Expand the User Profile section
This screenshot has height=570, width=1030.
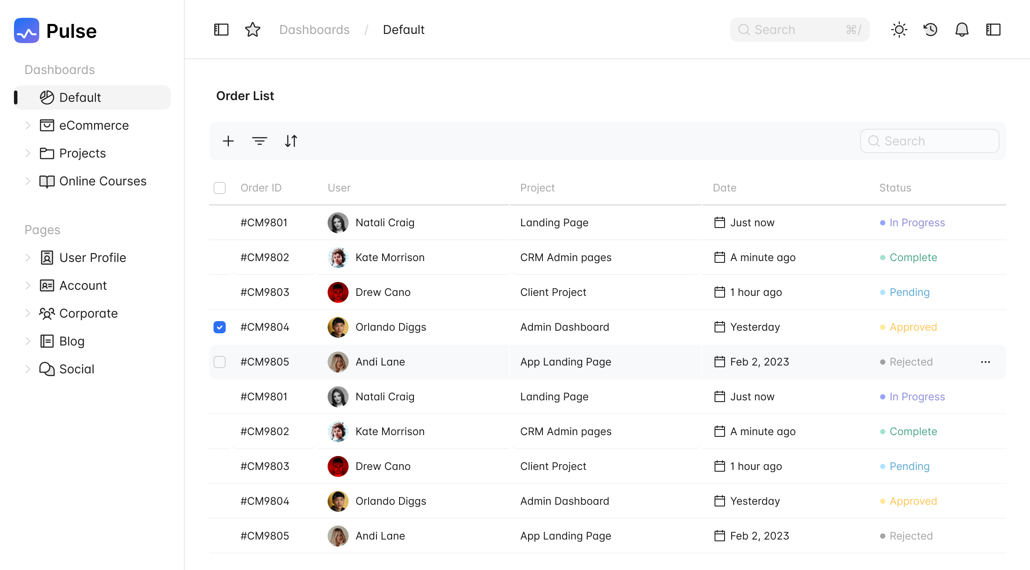coord(28,257)
